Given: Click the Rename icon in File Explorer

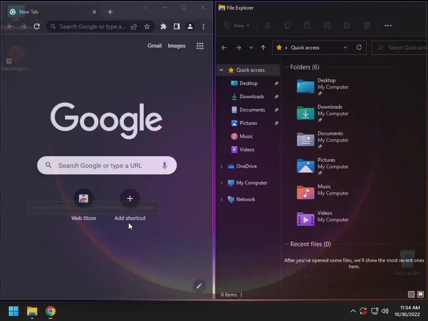Looking at the screenshot, I should [x=327, y=25].
